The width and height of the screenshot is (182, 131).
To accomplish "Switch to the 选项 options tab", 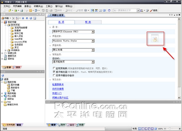I will (61, 22).
